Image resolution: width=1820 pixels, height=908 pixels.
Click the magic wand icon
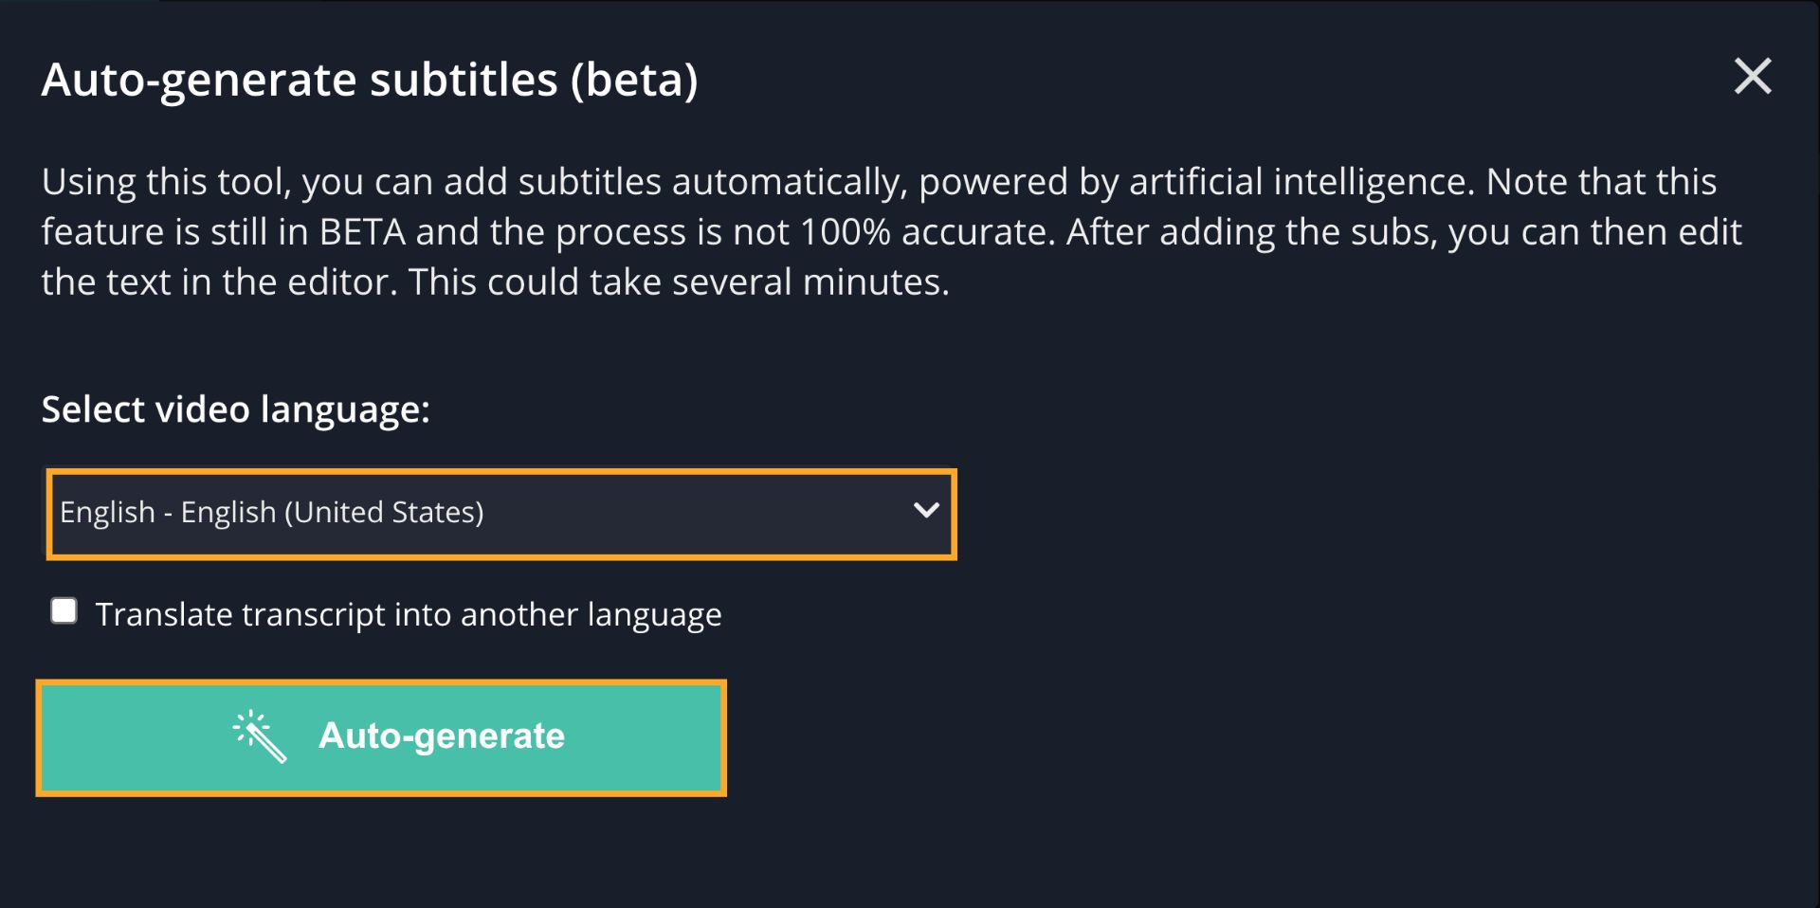[260, 736]
